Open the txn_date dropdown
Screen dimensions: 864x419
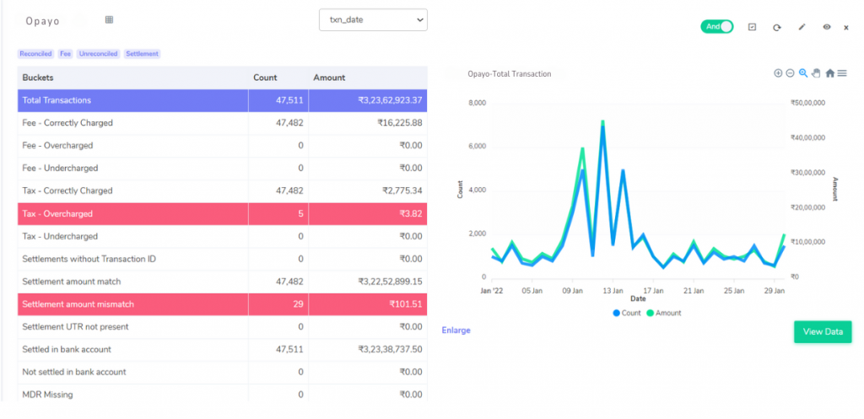tap(373, 20)
